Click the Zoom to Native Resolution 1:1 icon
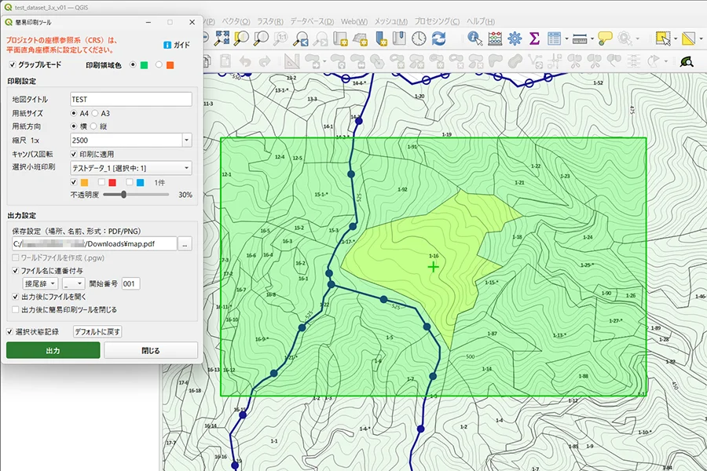Image resolution: width=707 pixels, height=471 pixels. tap(281, 38)
